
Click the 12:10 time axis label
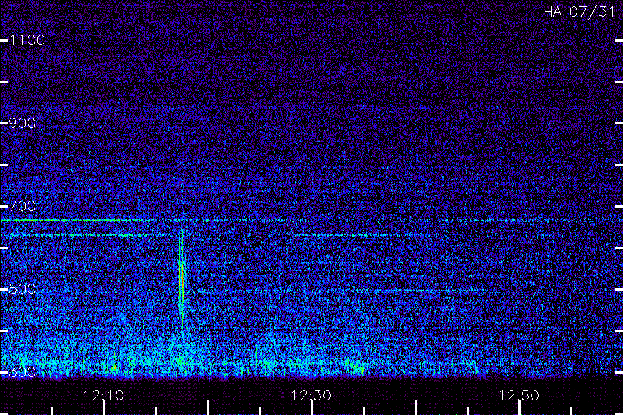[x=103, y=396]
